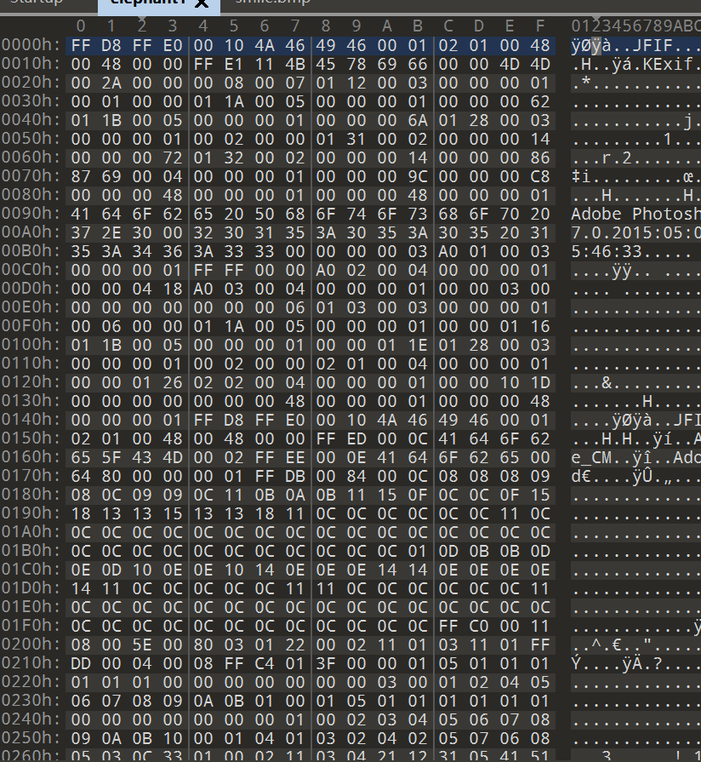
Task: Click byte 16 in row 00F0h
Action: [x=540, y=327]
